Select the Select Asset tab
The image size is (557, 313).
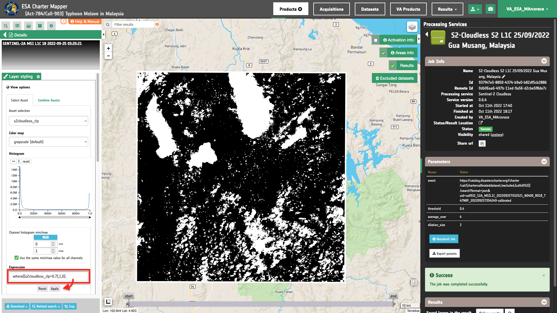coord(19,100)
